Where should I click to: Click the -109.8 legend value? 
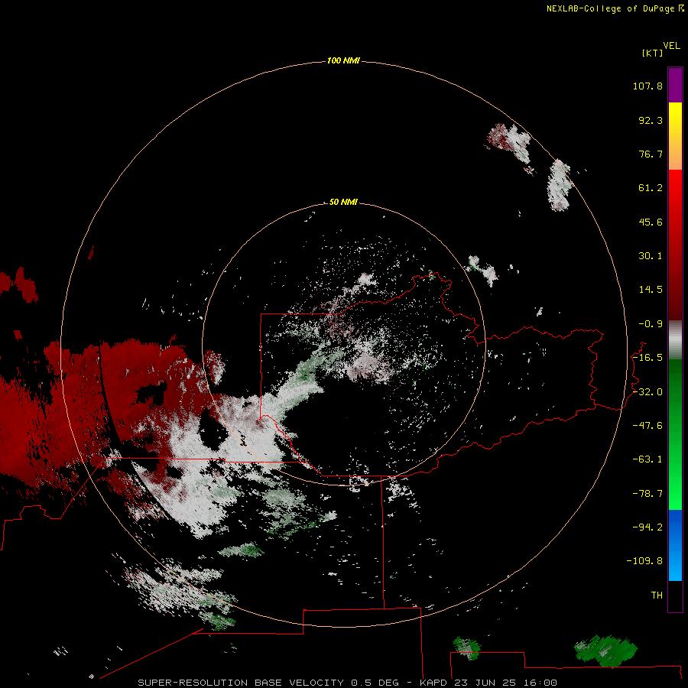pyautogui.click(x=644, y=561)
